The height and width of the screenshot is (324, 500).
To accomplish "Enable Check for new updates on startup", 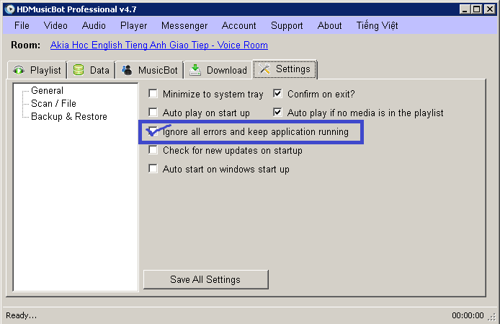I will click(x=153, y=150).
